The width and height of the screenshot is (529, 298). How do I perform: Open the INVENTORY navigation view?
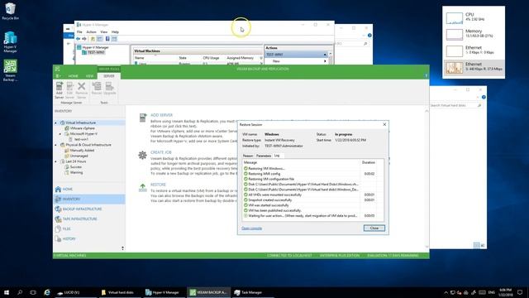(89, 199)
